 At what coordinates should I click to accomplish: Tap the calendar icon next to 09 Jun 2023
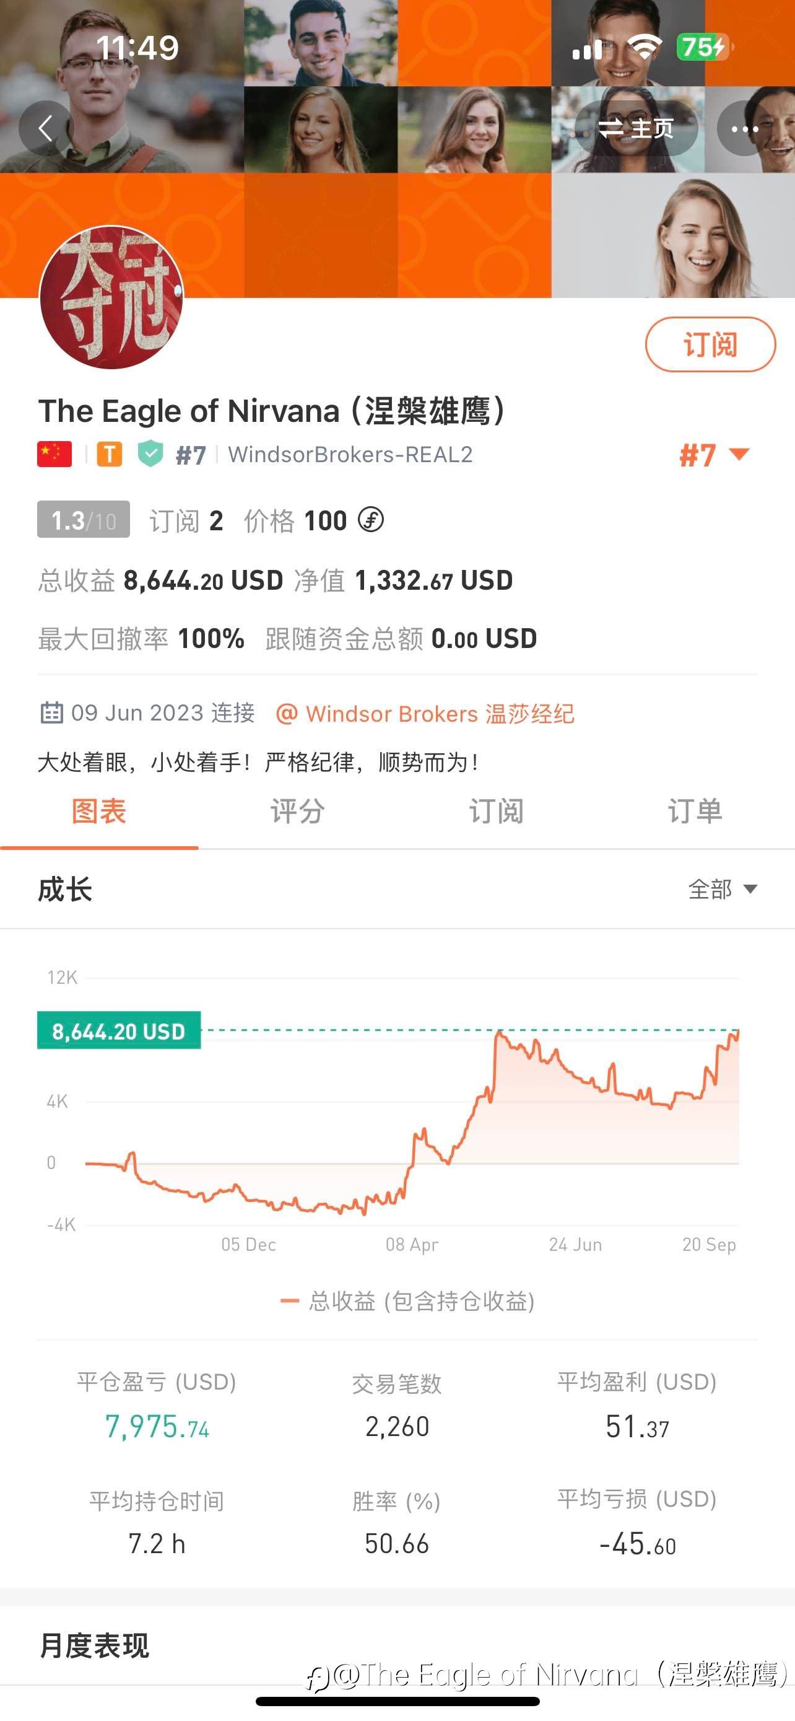(x=51, y=713)
